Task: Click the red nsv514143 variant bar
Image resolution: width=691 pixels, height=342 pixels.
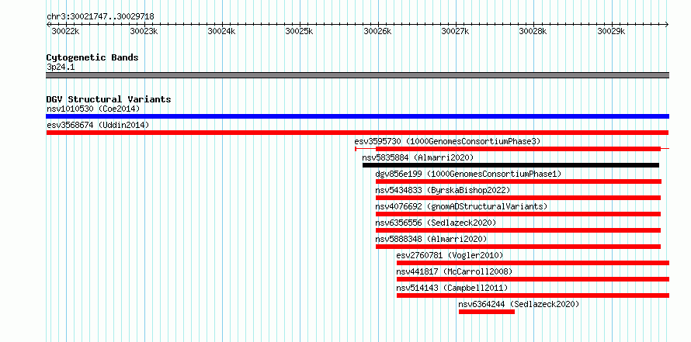Action: 533,295
